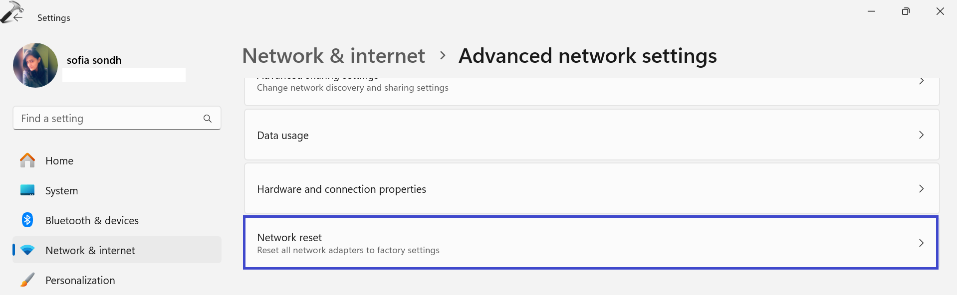957x295 pixels.
Task: Open the sofia sondh profile picture
Action: tap(35, 65)
